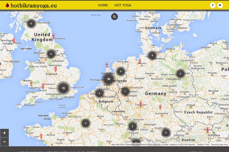
Task: Open the 4 cluster above Belgium label
Action: tap(99, 93)
